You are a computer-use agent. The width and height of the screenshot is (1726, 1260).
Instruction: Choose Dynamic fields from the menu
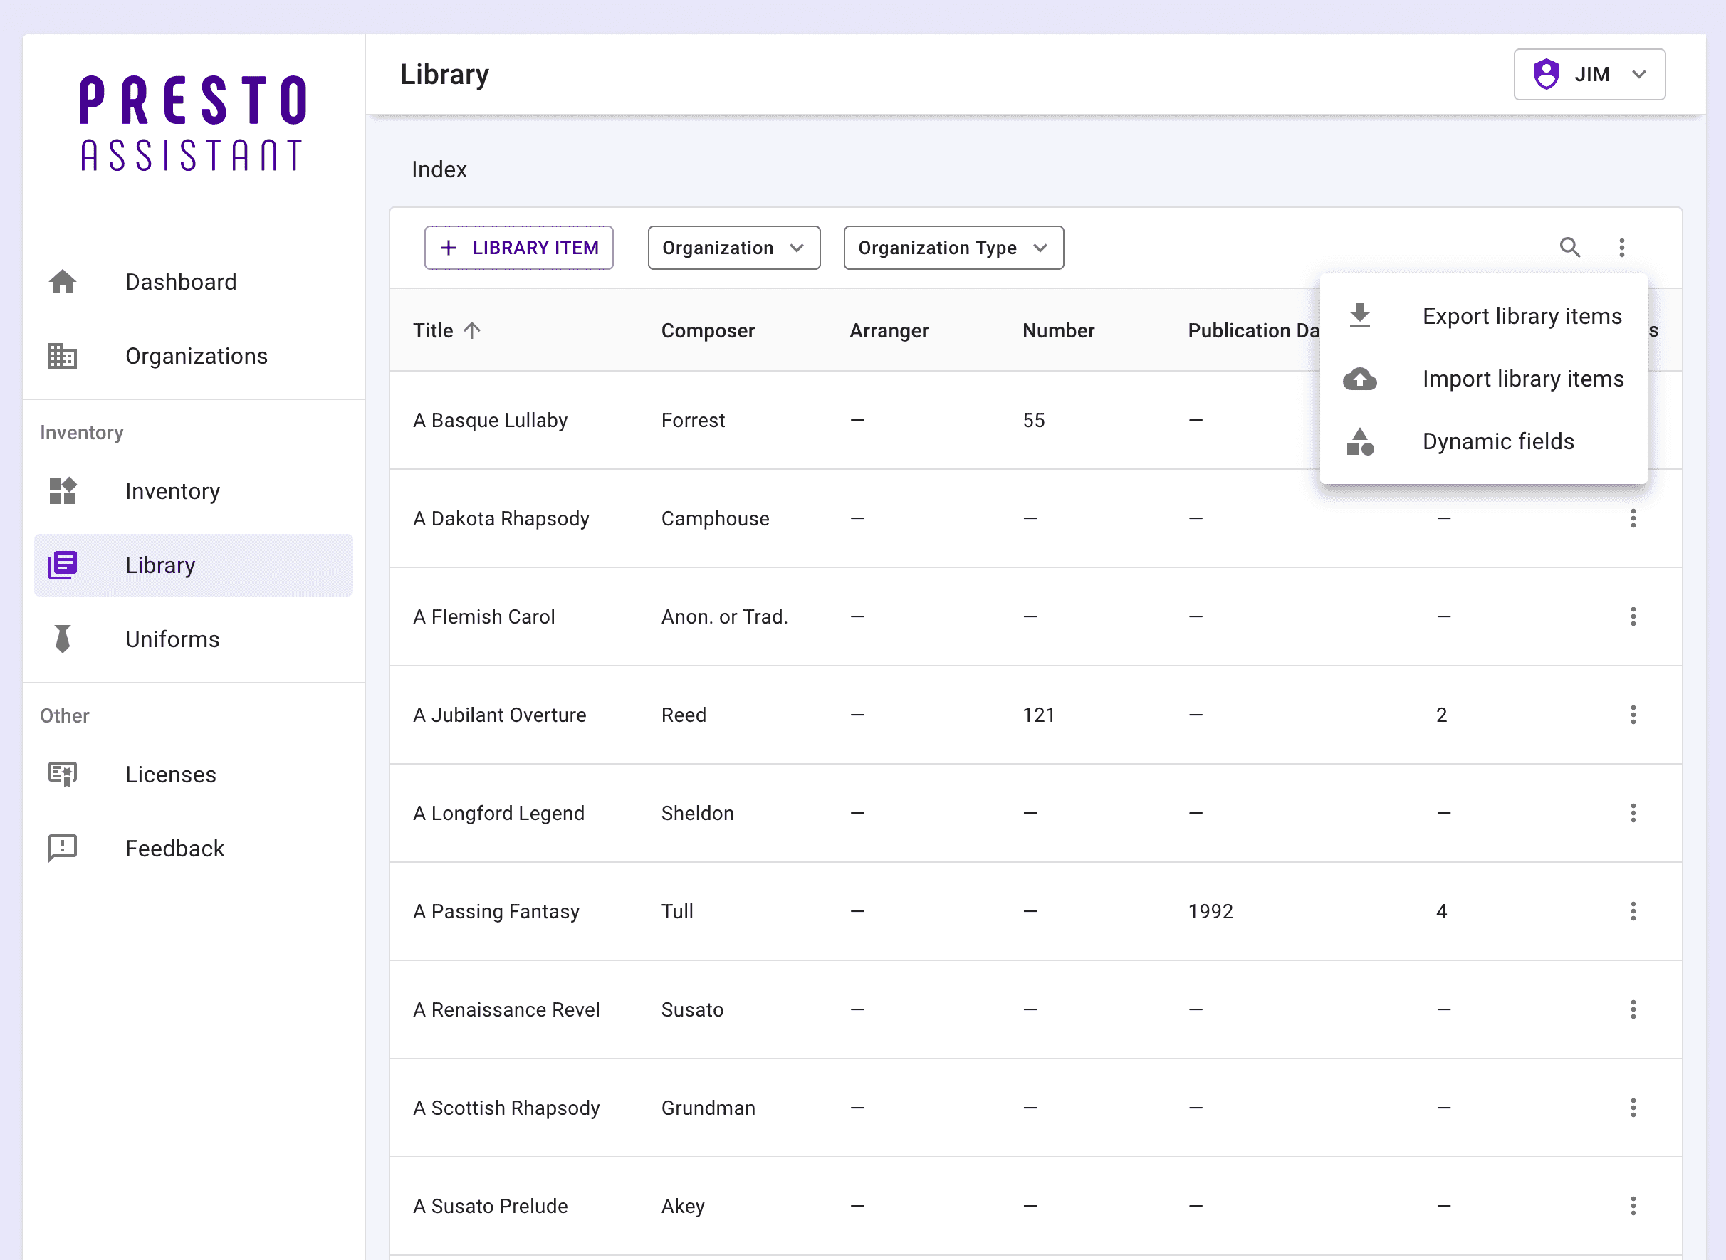1497,441
